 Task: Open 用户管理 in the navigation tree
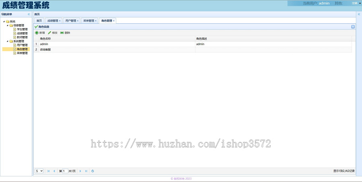pyautogui.click(x=22, y=45)
